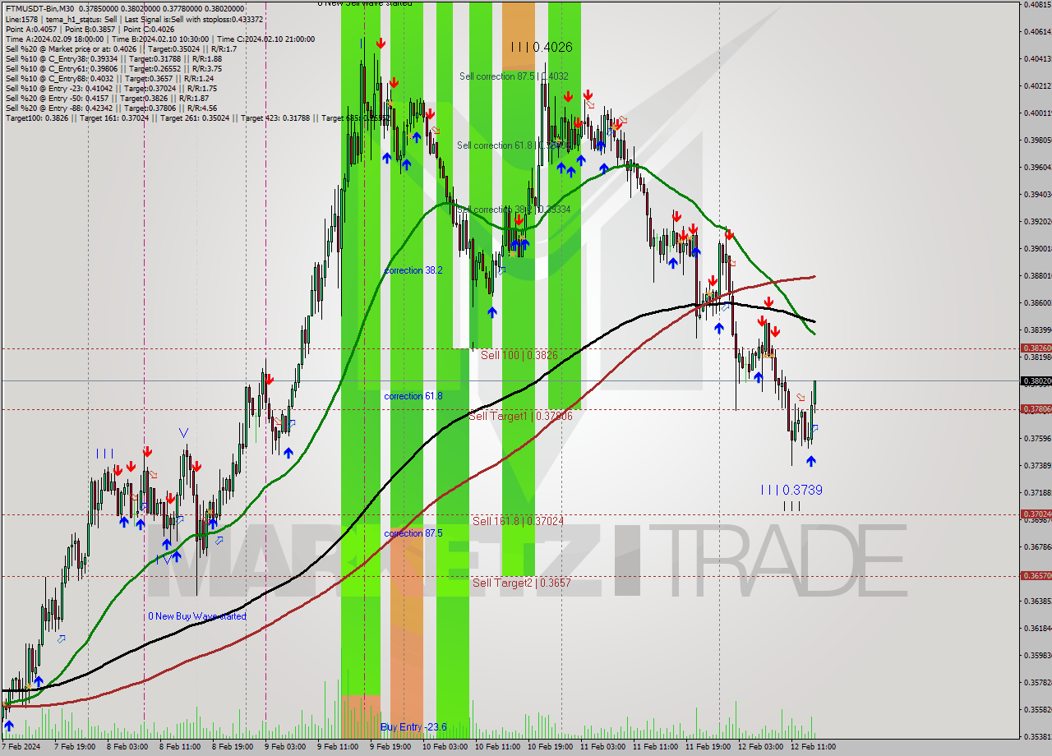Click the 11 Feb 03:00 time label

[602, 747]
